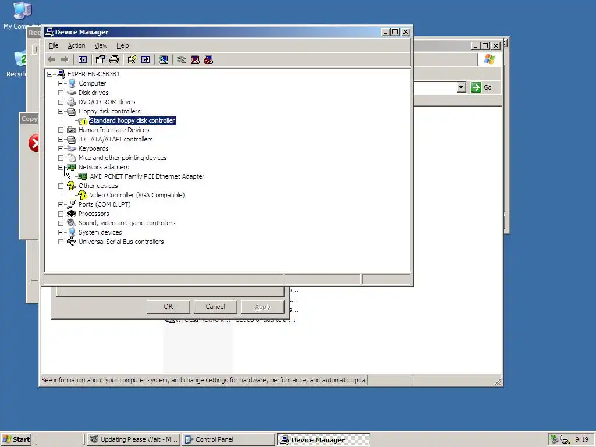Viewport: 596px width, 447px height.
Task: Open the address dropdown in Control Panel window
Action: click(x=462, y=87)
